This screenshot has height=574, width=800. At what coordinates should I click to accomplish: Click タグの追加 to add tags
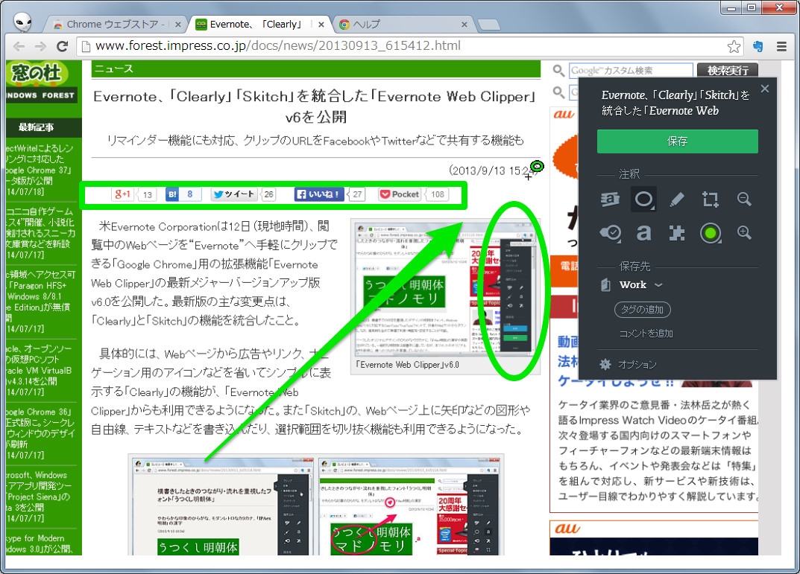tap(642, 310)
